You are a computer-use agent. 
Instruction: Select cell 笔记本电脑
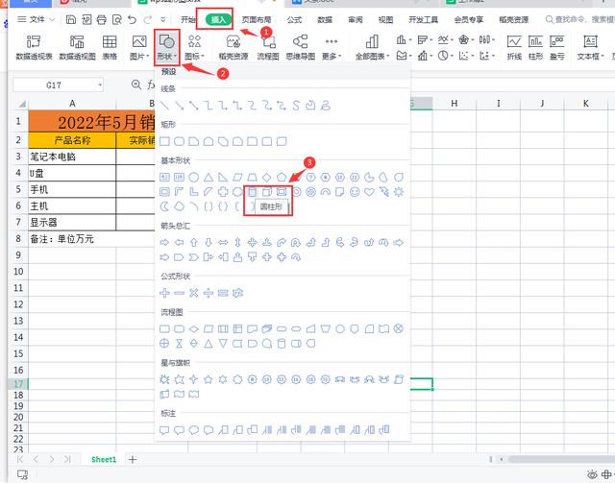(72, 157)
